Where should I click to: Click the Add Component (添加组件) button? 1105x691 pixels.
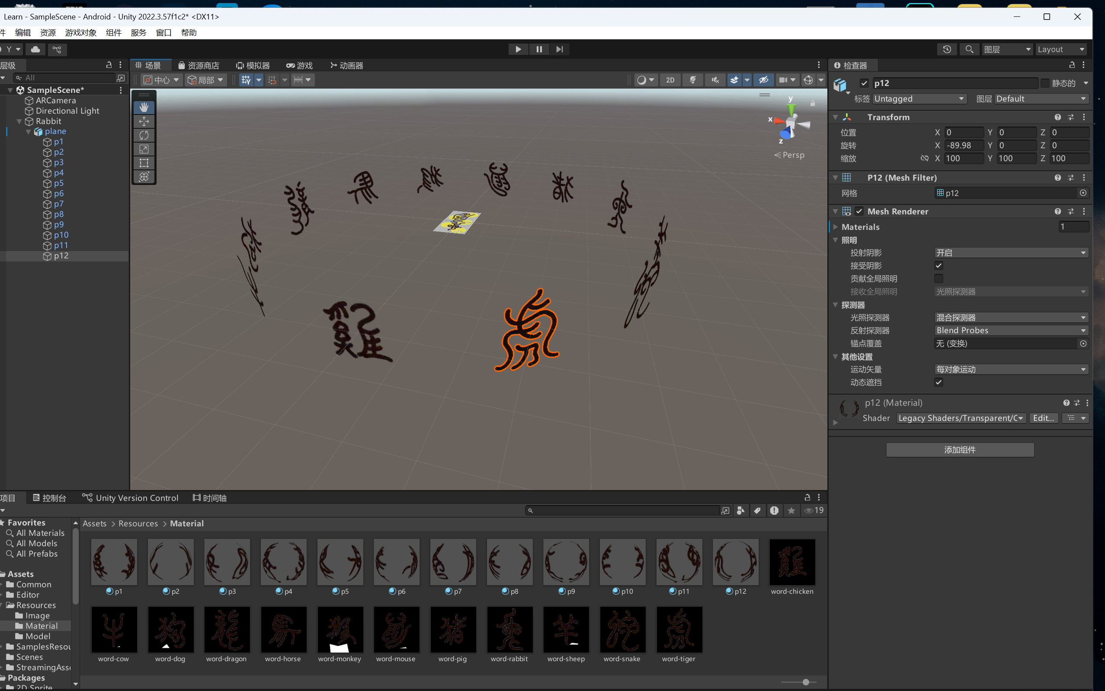pos(960,450)
